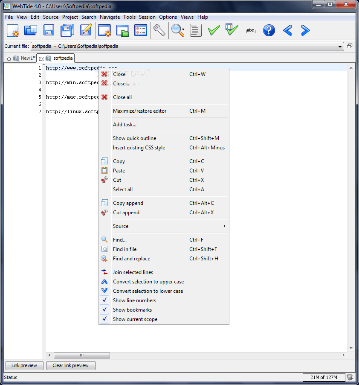Image resolution: width=359 pixels, height=385 pixels.
Task: Select Find in file entry
Action: coord(164,249)
